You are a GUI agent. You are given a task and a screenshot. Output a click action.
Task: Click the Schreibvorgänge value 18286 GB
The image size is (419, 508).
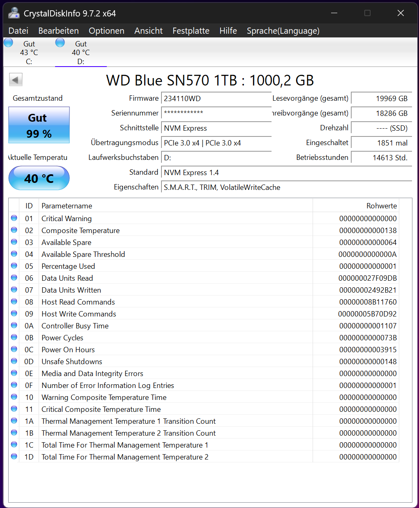pos(382,113)
